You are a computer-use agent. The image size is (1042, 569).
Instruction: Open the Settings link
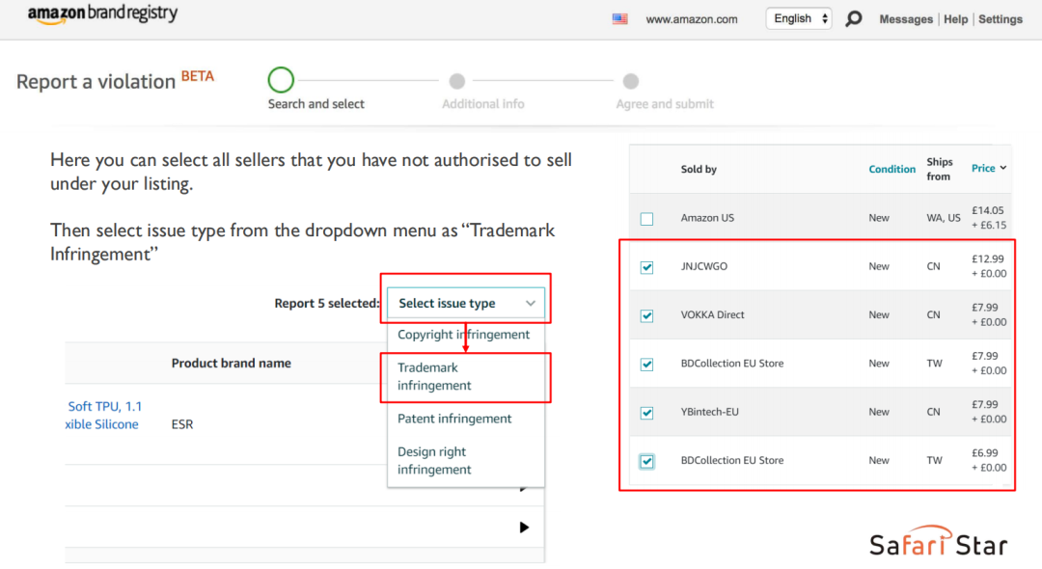[x=1000, y=19]
